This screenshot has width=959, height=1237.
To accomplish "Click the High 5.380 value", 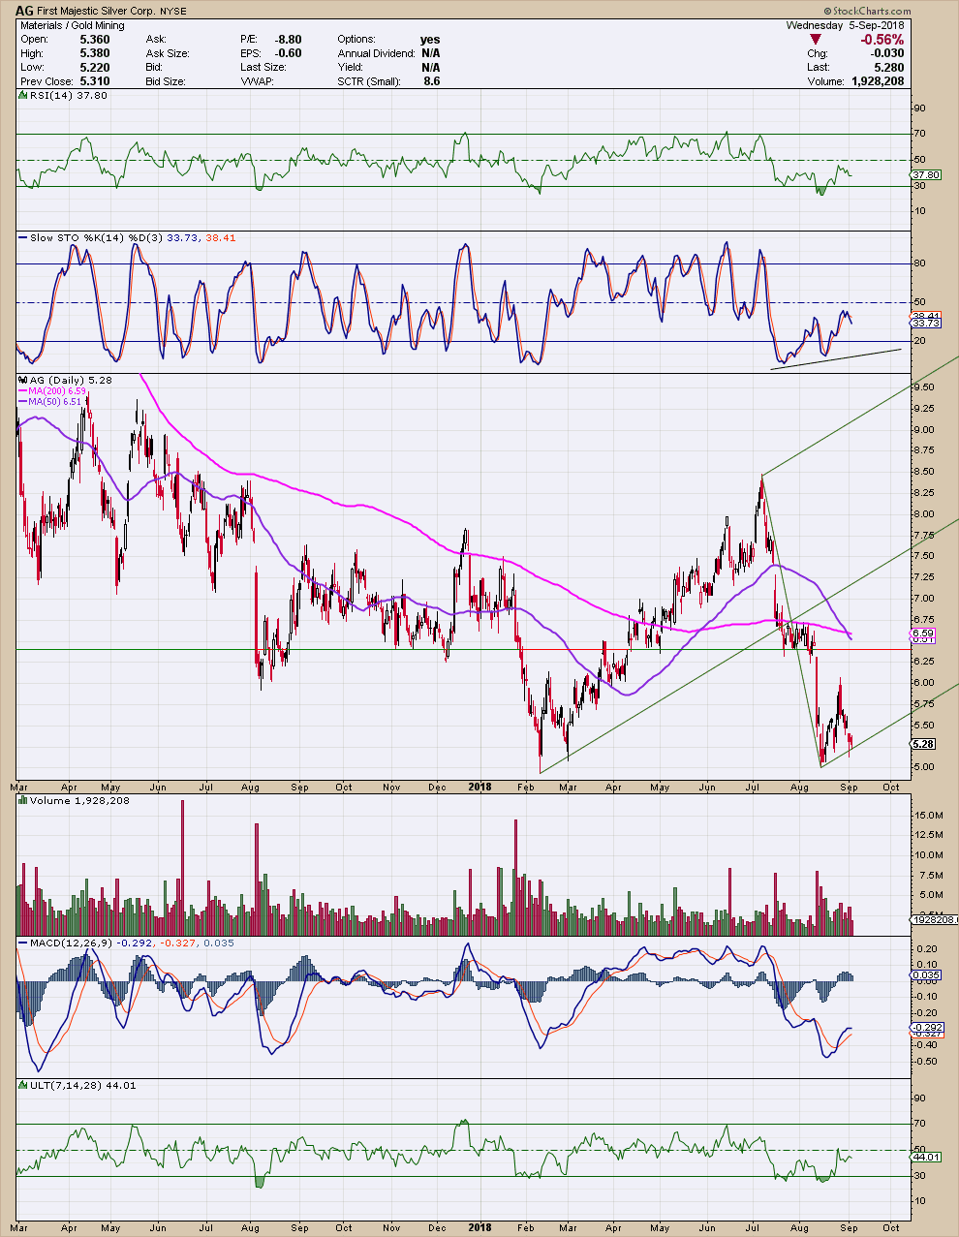I will [95, 53].
